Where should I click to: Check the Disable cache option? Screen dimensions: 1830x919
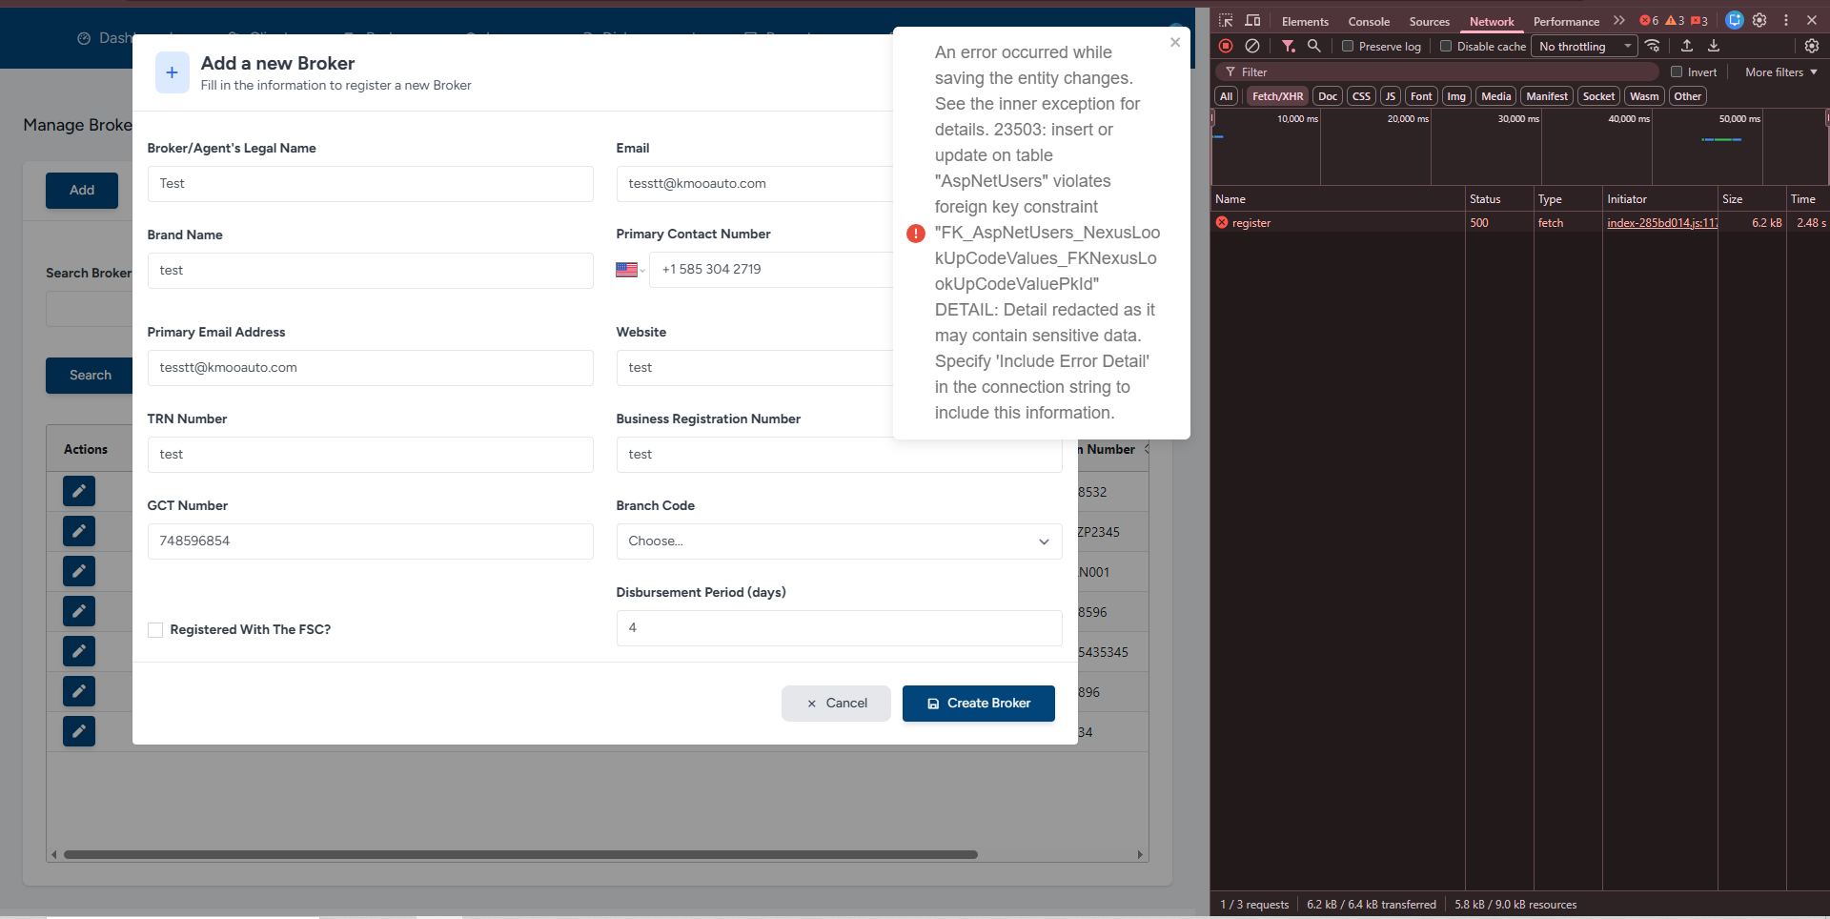1446,46
